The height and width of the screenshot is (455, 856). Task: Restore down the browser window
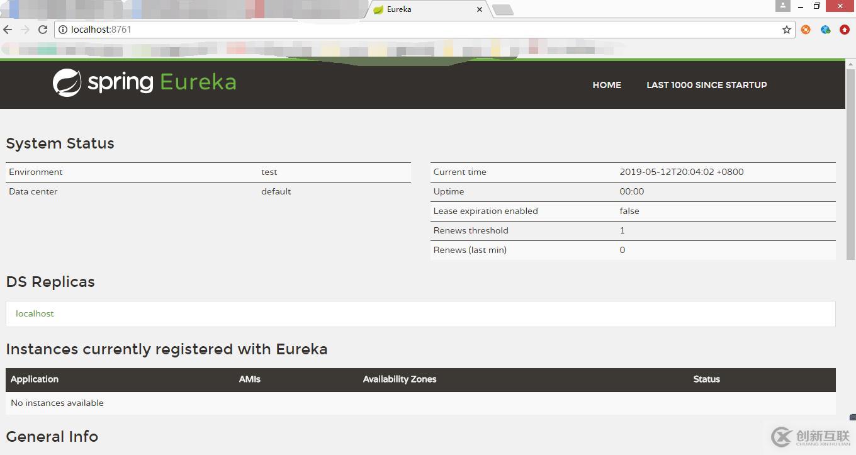pyautogui.click(x=817, y=6)
